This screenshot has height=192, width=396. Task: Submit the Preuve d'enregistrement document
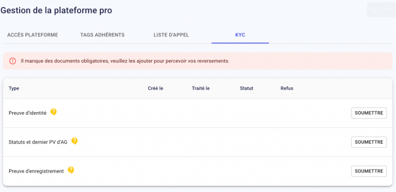369,171
